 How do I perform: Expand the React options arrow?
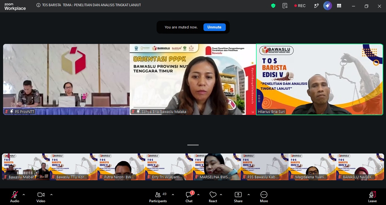coord(221,195)
